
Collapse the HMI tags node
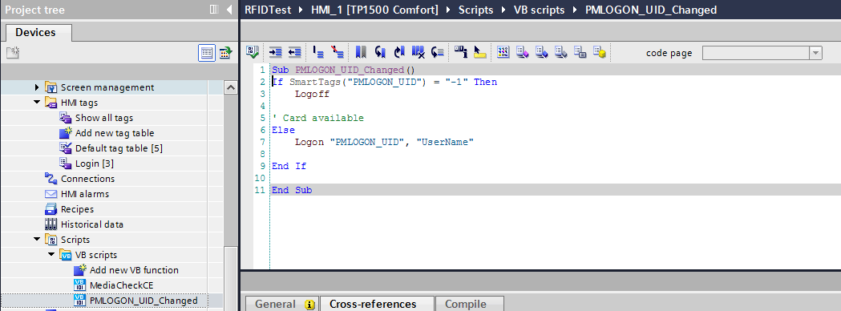37,102
